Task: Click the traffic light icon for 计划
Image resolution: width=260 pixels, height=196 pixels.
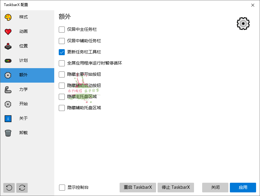Action: tap(8, 61)
